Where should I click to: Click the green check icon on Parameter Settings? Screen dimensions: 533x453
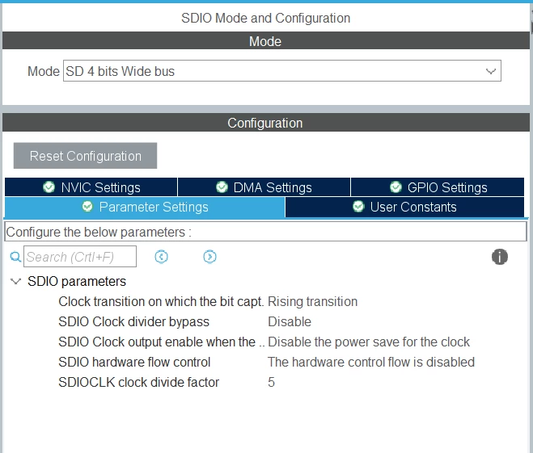(x=87, y=206)
